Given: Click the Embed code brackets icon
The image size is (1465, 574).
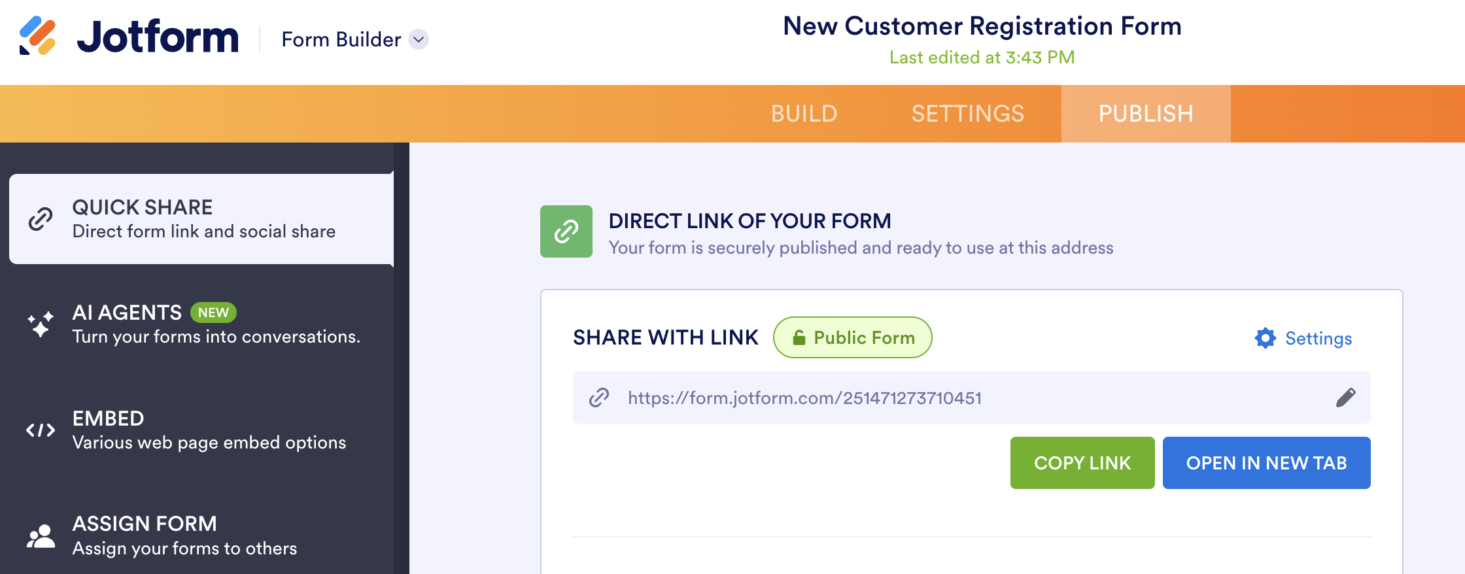Looking at the screenshot, I should [x=41, y=430].
